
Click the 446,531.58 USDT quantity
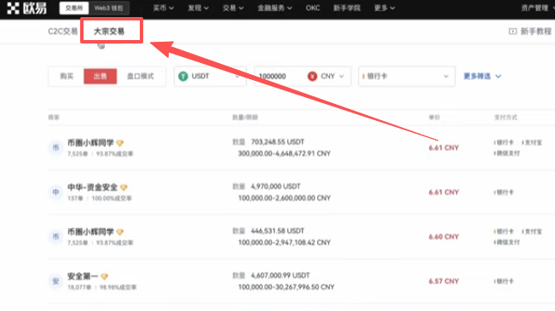point(278,231)
